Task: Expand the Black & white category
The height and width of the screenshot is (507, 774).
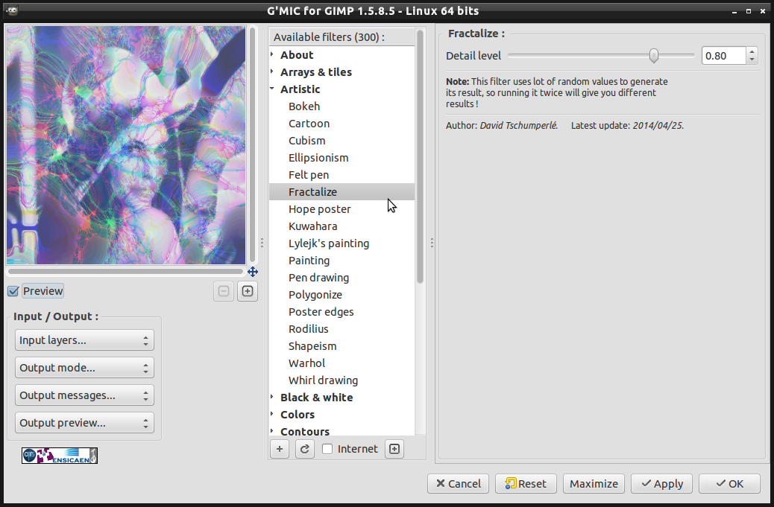Action: tap(272, 397)
